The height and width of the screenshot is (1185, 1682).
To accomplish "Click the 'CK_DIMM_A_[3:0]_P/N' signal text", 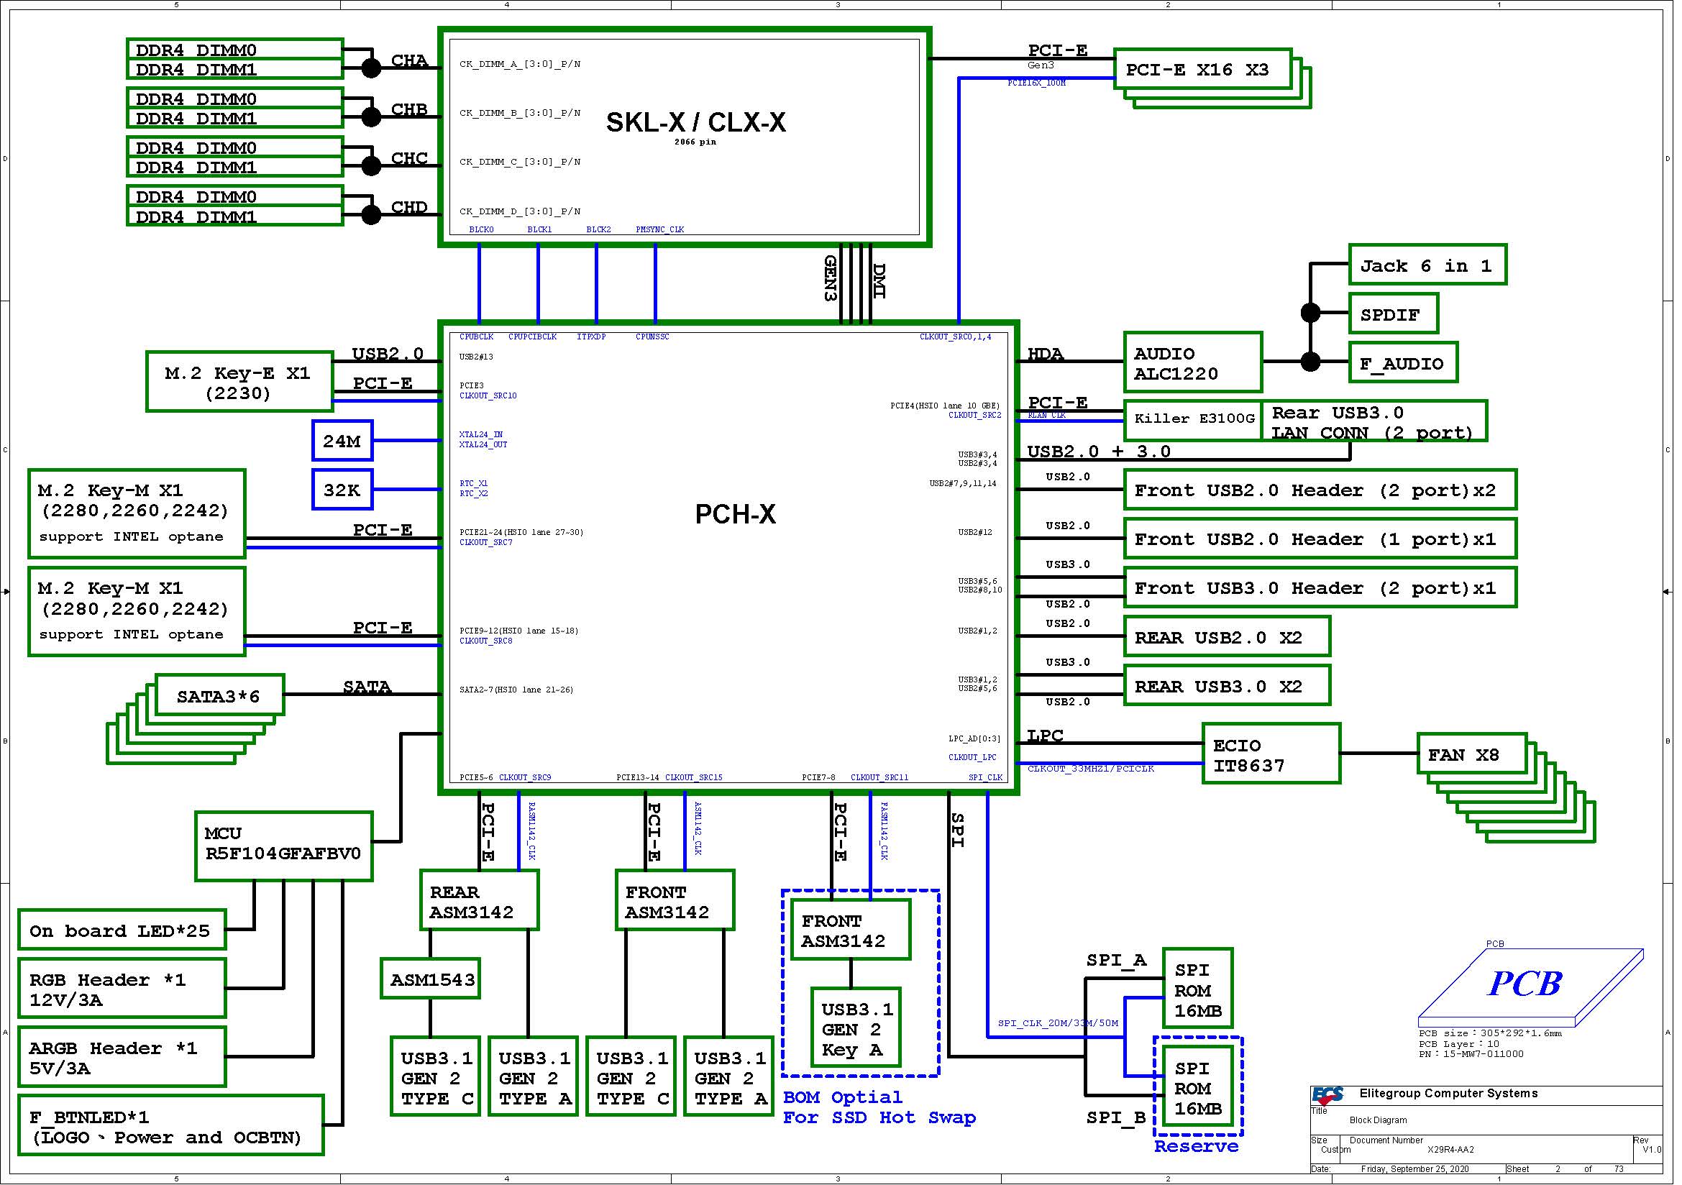I will pos(519,64).
